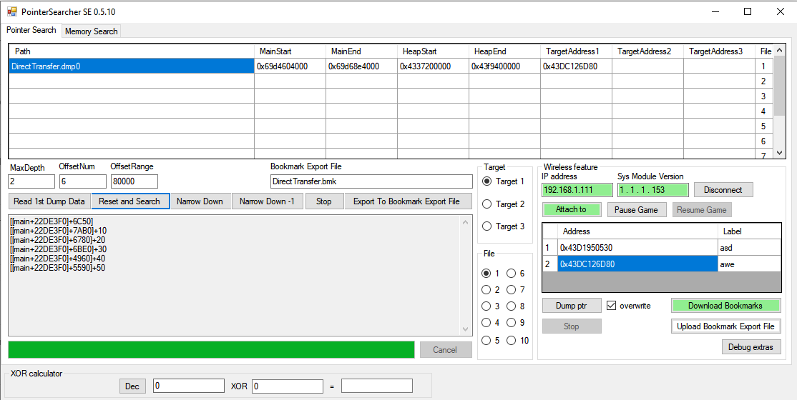Viewport: 797px width, 400px height.
Task: Click the Dec button in XOR calculator
Action: tap(132, 386)
